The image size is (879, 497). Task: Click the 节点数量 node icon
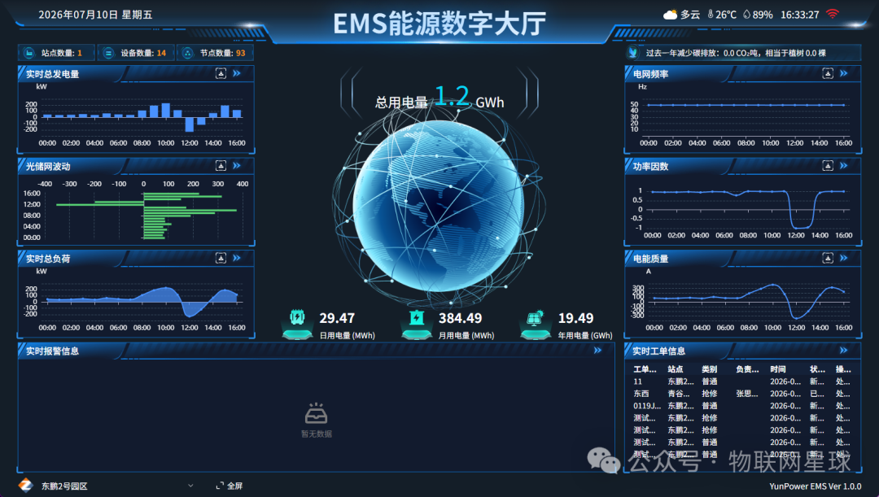tap(188, 53)
